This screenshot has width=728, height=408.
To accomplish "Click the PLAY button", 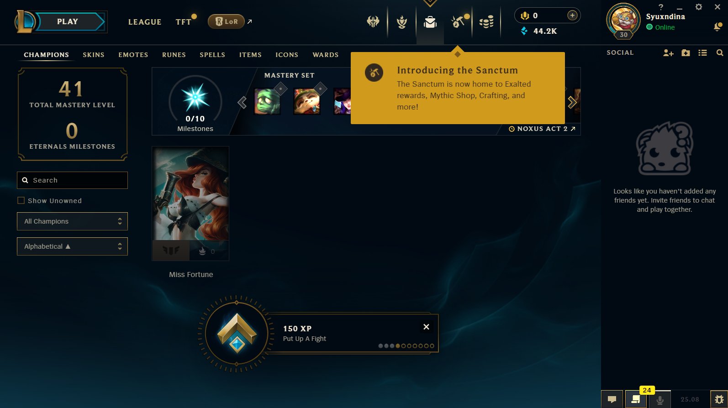I will click(x=68, y=21).
